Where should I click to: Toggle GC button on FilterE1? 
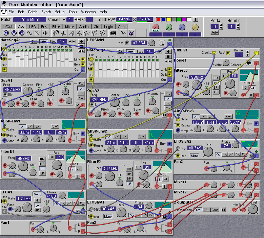52,157
